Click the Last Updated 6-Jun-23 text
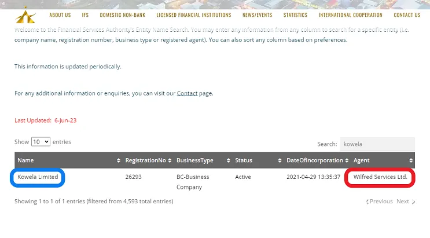This screenshot has height=238, width=430. 46,120
